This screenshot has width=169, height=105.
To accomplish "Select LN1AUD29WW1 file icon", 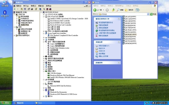I will 124,17.
